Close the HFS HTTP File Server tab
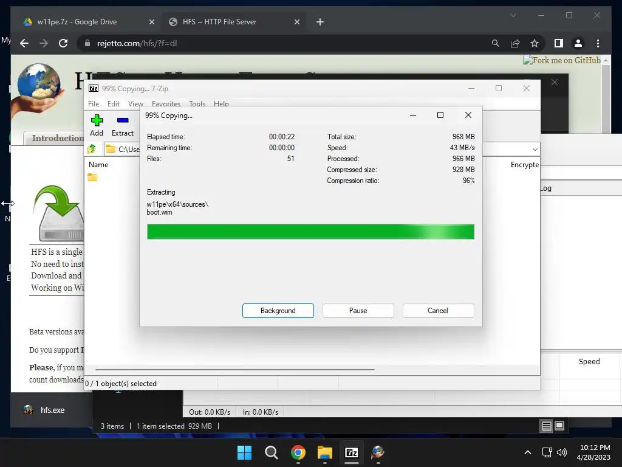 [296, 22]
